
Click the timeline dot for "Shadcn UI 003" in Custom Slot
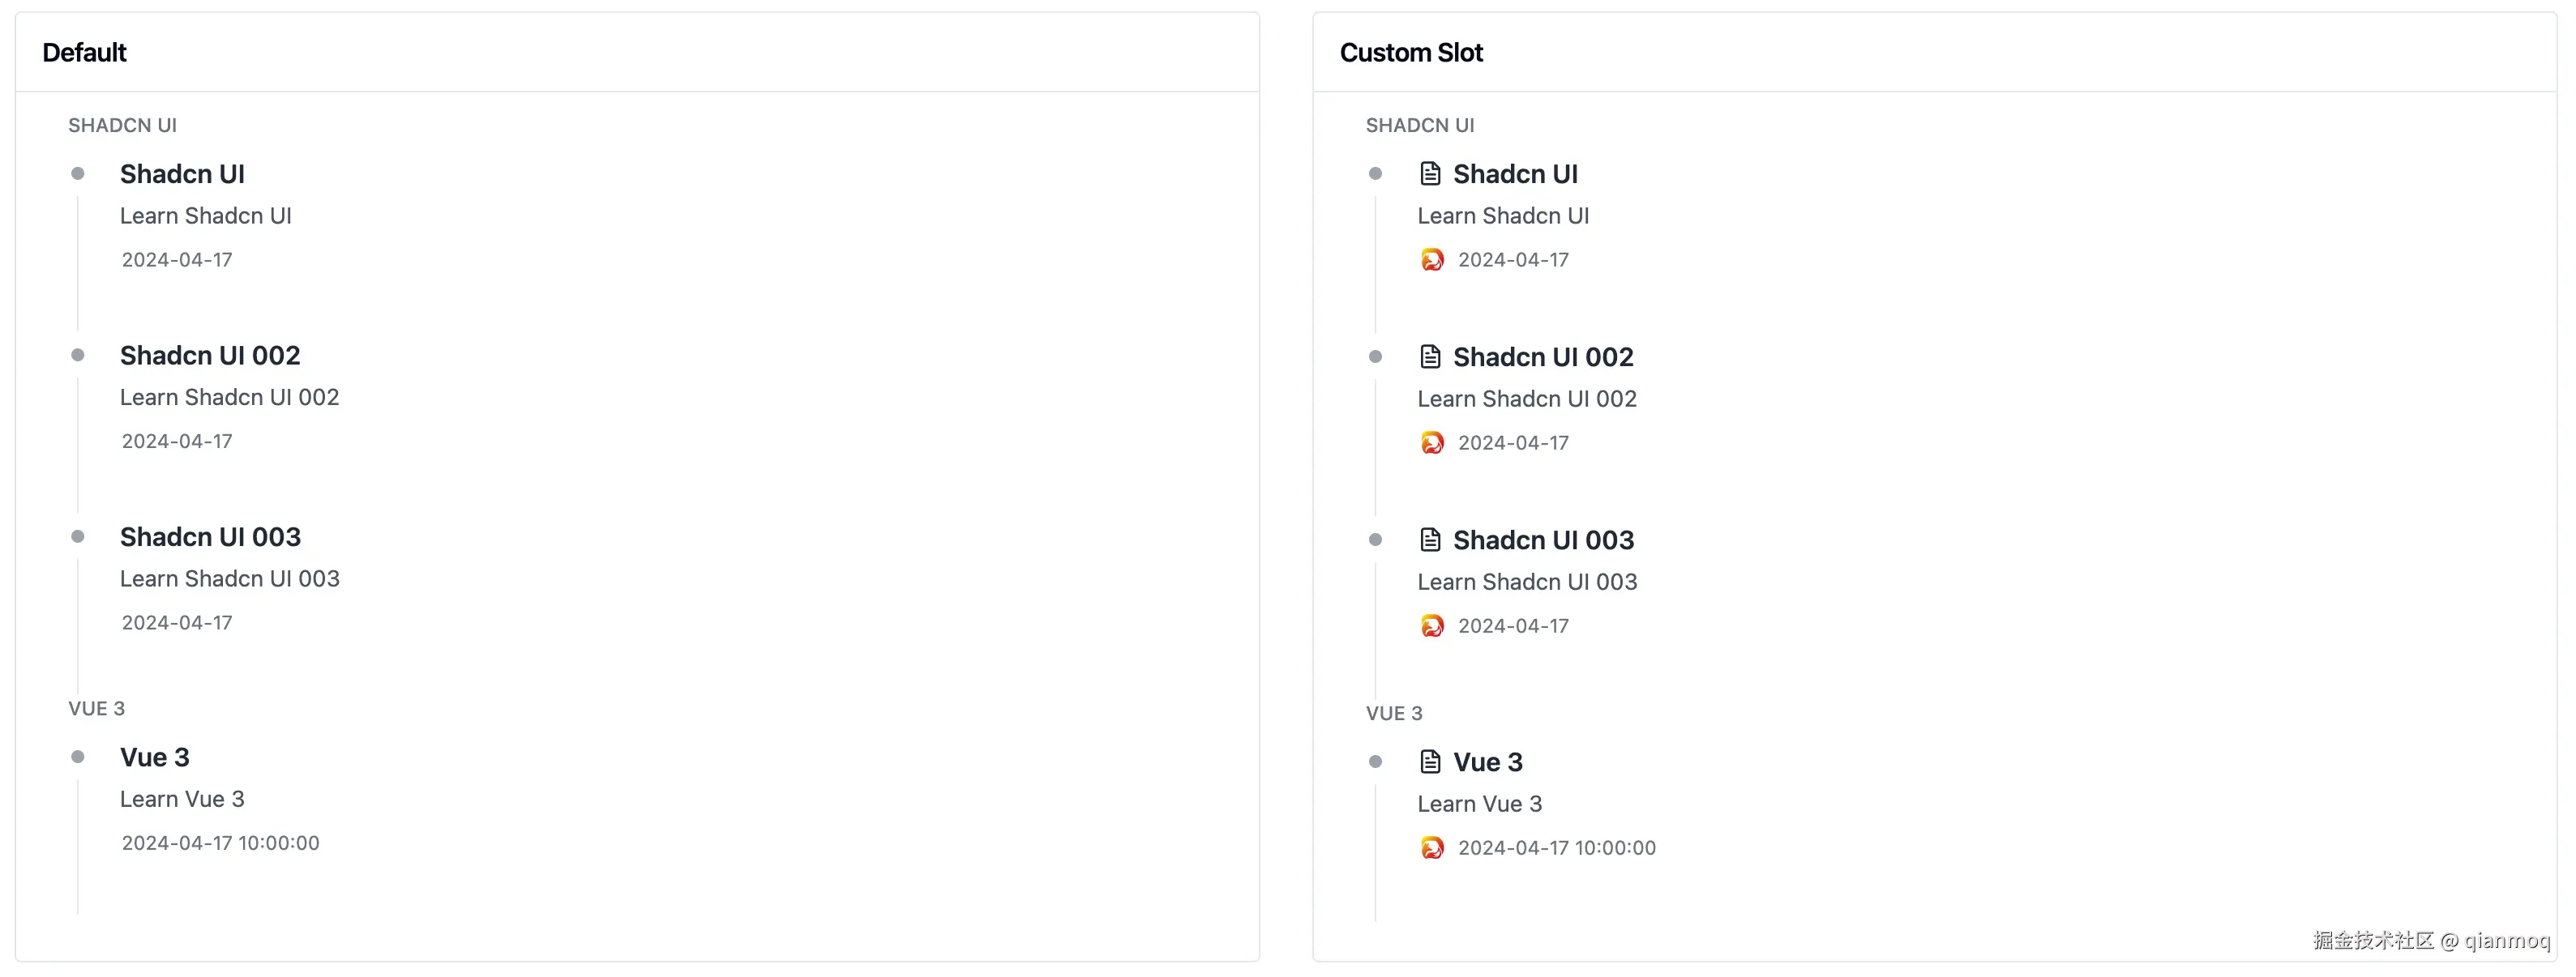[1375, 540]
